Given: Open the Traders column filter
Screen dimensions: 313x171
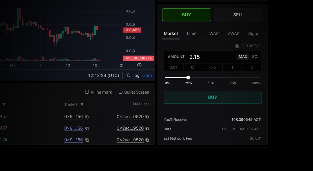Looking at the screenshot, I should tap(82, 105).
